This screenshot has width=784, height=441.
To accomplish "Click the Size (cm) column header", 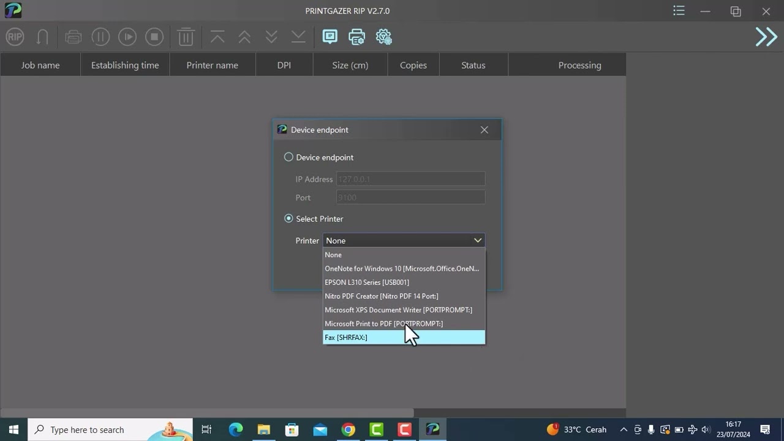I will [x=350, y=65].
